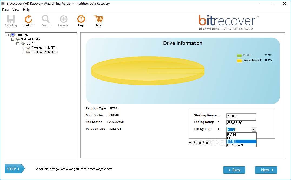
Task: Minimize the BitRecover window
Action: (260, 4)
